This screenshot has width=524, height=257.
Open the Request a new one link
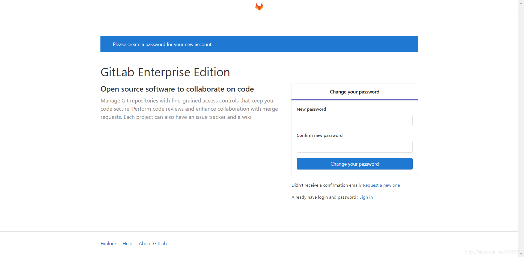(381, 185)
